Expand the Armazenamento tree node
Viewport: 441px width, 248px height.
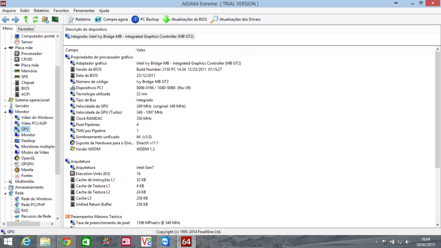[x=5, y=187]
